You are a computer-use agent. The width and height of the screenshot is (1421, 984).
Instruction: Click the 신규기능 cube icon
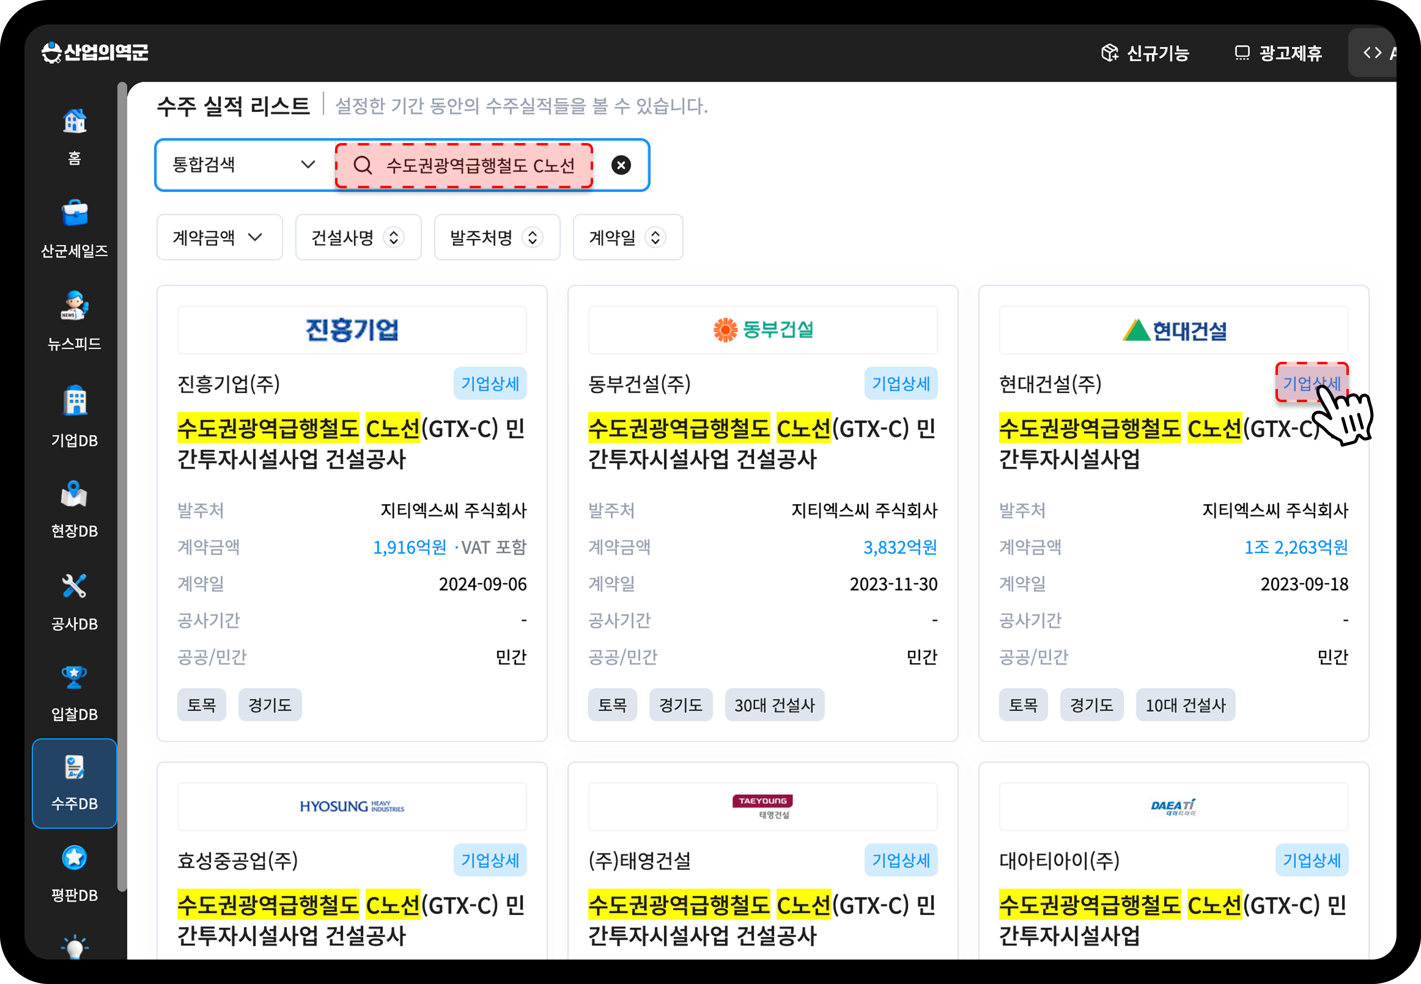click(x=1110, y=53)
